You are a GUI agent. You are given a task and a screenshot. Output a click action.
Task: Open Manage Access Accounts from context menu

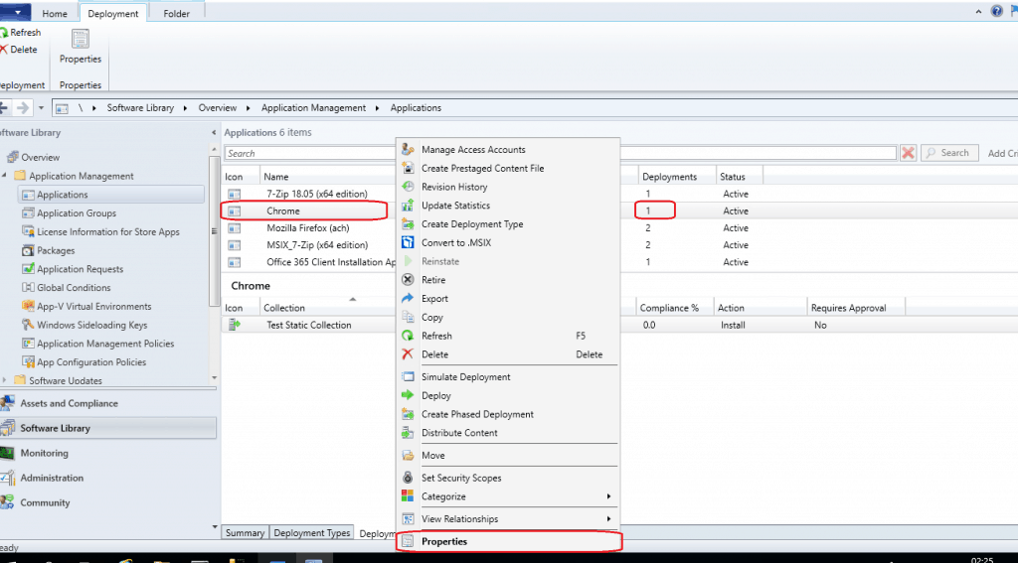(x=473, y=150)
